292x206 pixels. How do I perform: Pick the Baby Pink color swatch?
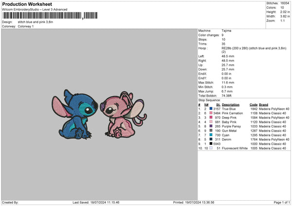click(x=212, y=122)
